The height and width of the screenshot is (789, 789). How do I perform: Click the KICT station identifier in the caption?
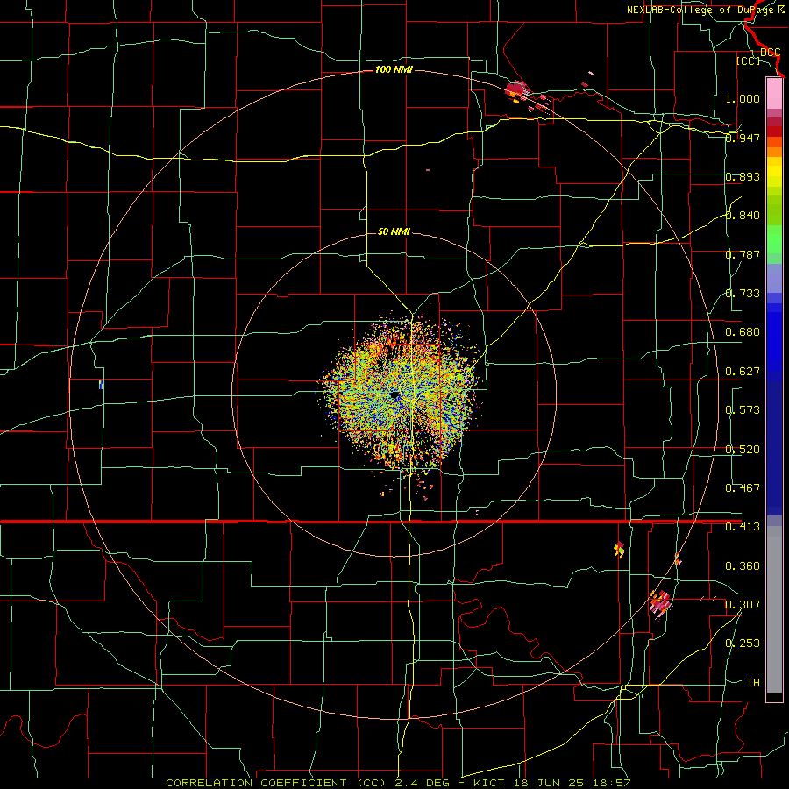(x=489, y=783)
